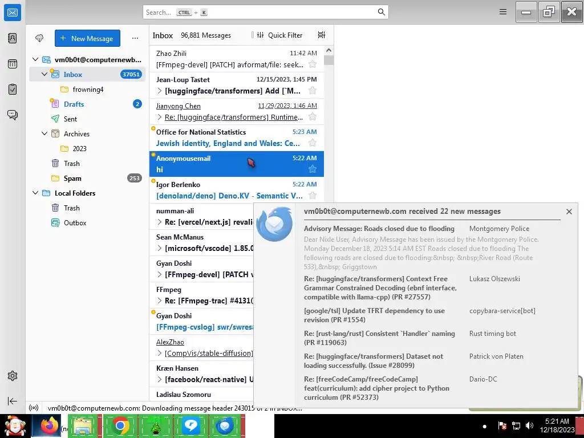584x438 pixels.
Task: Open folder pane options ellipsis
Action: (x=135, y=38)
